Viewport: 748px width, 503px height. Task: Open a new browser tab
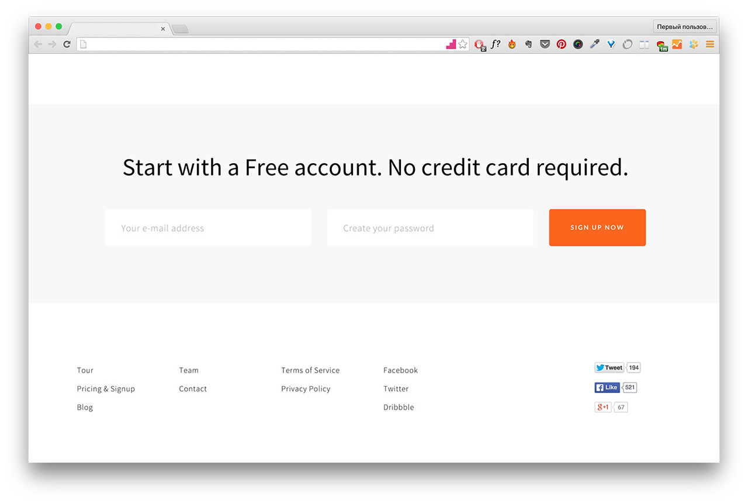point(180,29)
